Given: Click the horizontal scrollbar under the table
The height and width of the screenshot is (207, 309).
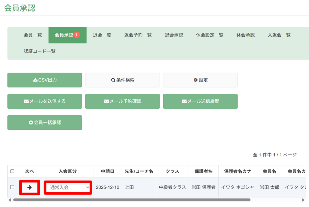Looking at the screenshot, I should [x=132, y=200].
